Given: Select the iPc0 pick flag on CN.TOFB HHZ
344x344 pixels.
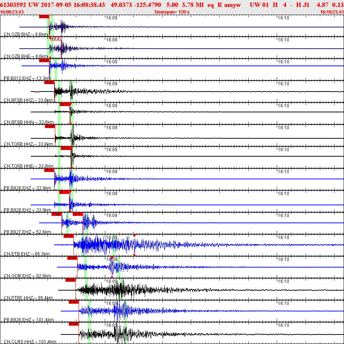Looking at the screenshot, I should tap(50, 126).
